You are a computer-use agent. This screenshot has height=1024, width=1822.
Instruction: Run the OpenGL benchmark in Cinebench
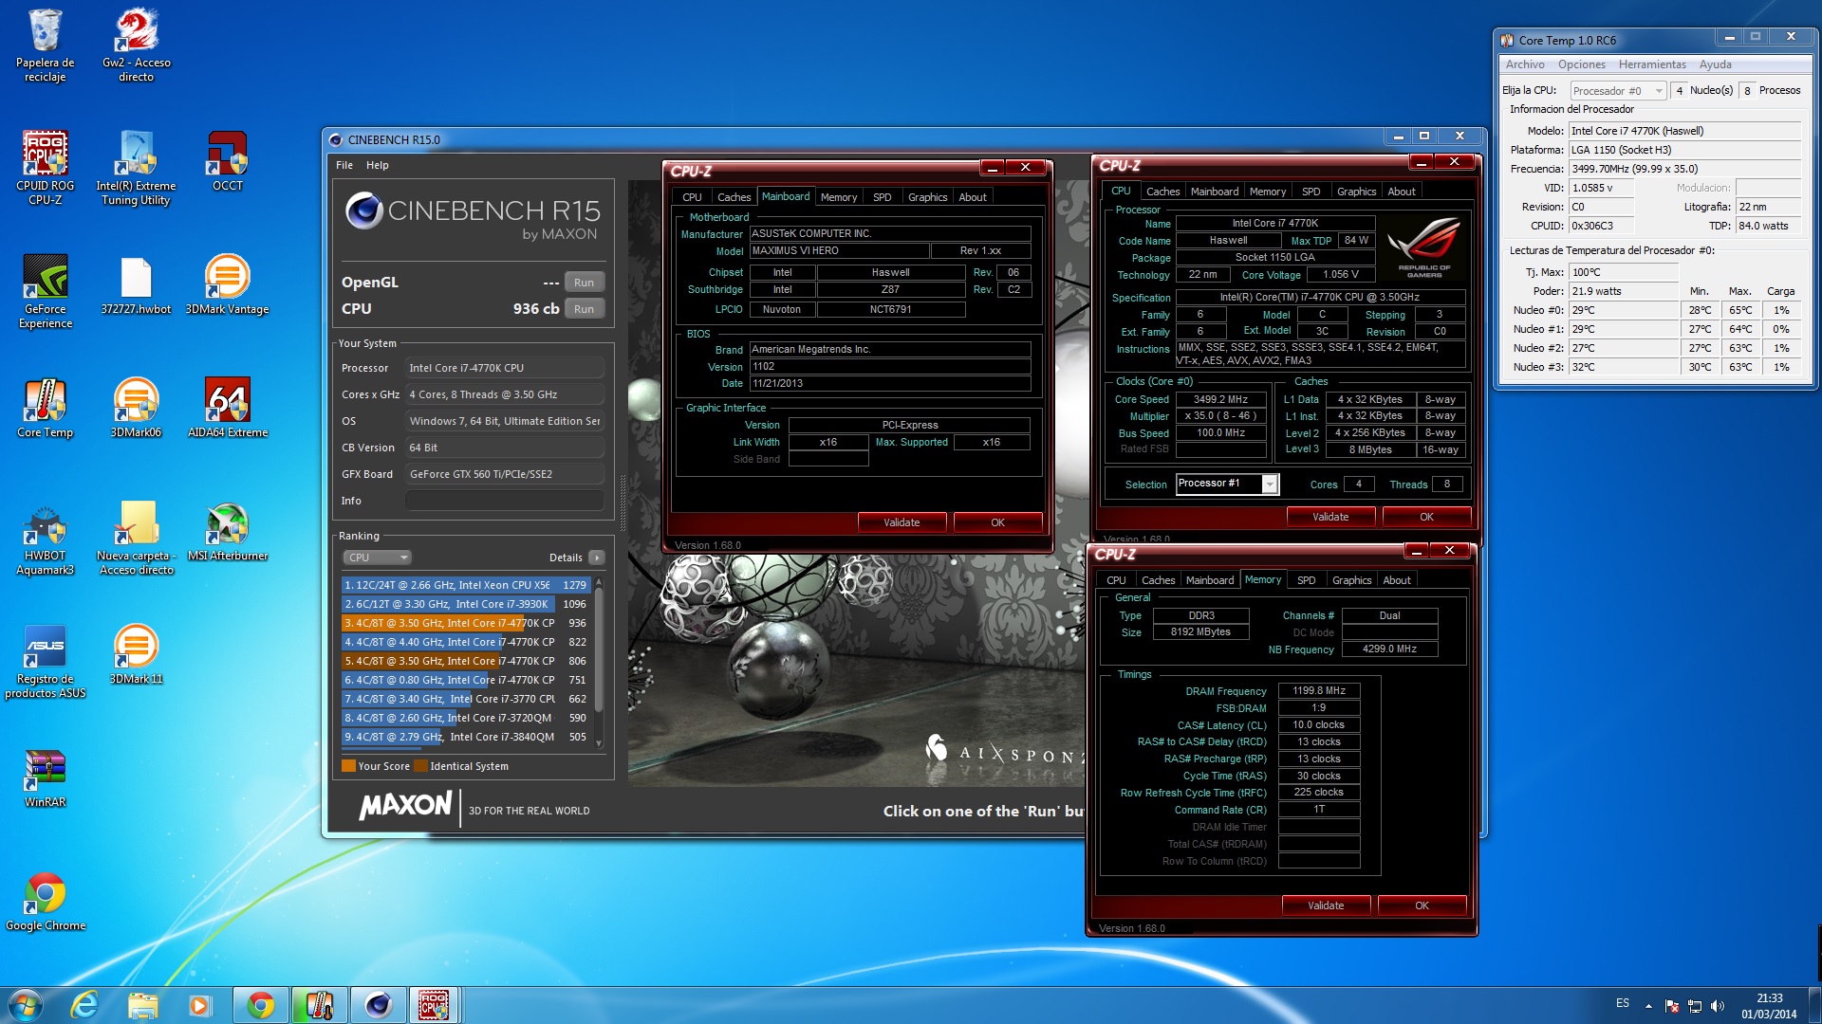(x=584, y=283)
